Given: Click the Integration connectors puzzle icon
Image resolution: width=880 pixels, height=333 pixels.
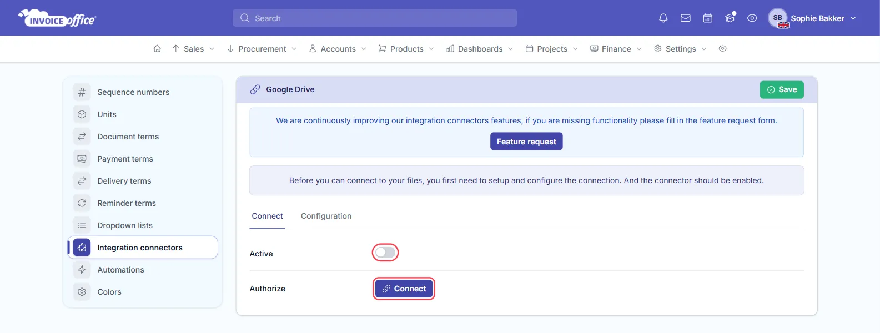Looking at the screenshot, I should pos(82,248).
